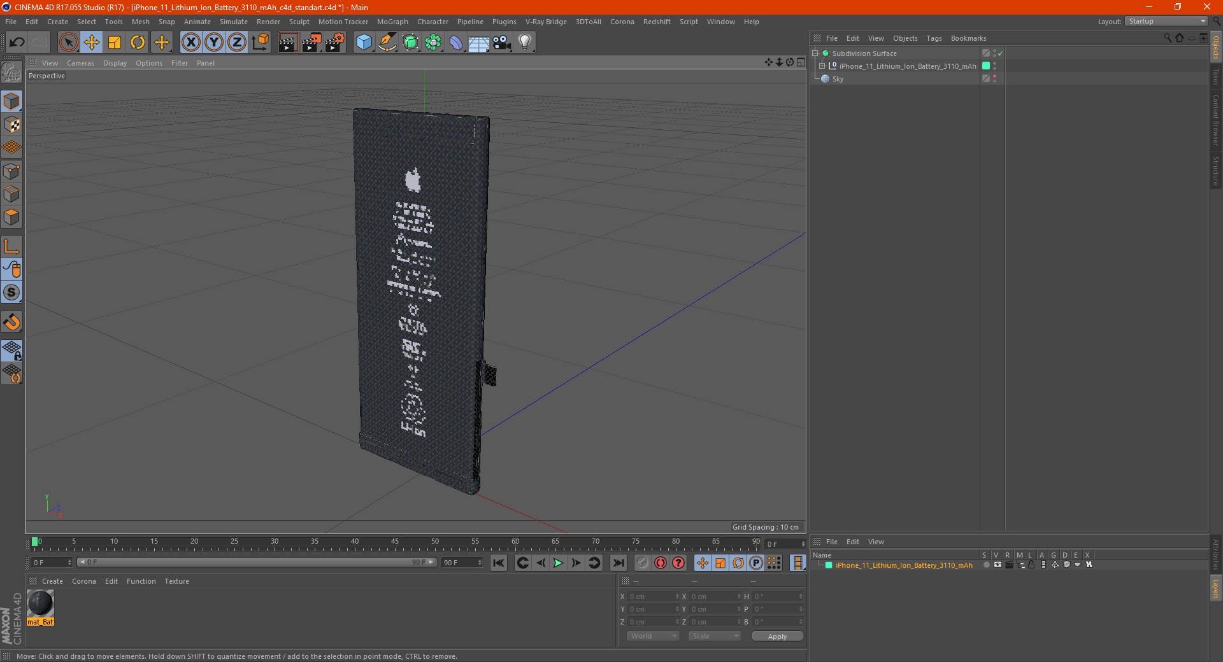Toggle iPhone battery object visibility dots
This screenshot has height=662, width=1223.
coord(994,66)
